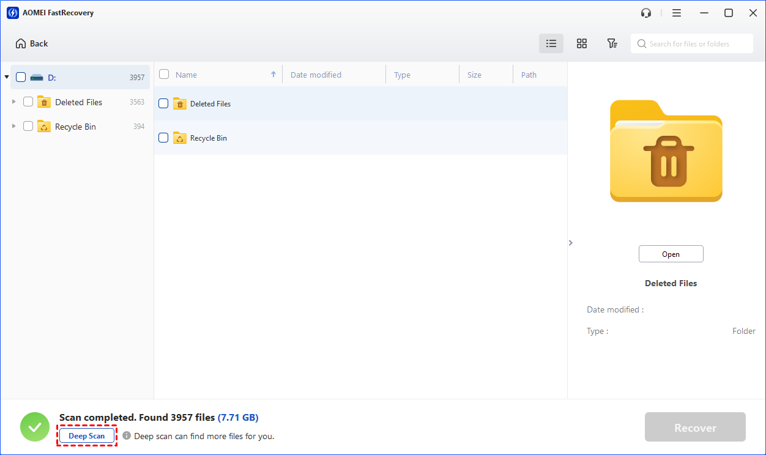Collapse the right preview panel arrow

pyautogui.click(x=570, y=243)
